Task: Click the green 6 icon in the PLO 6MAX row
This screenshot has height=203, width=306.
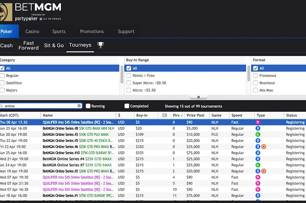Action: coord(258,134)
